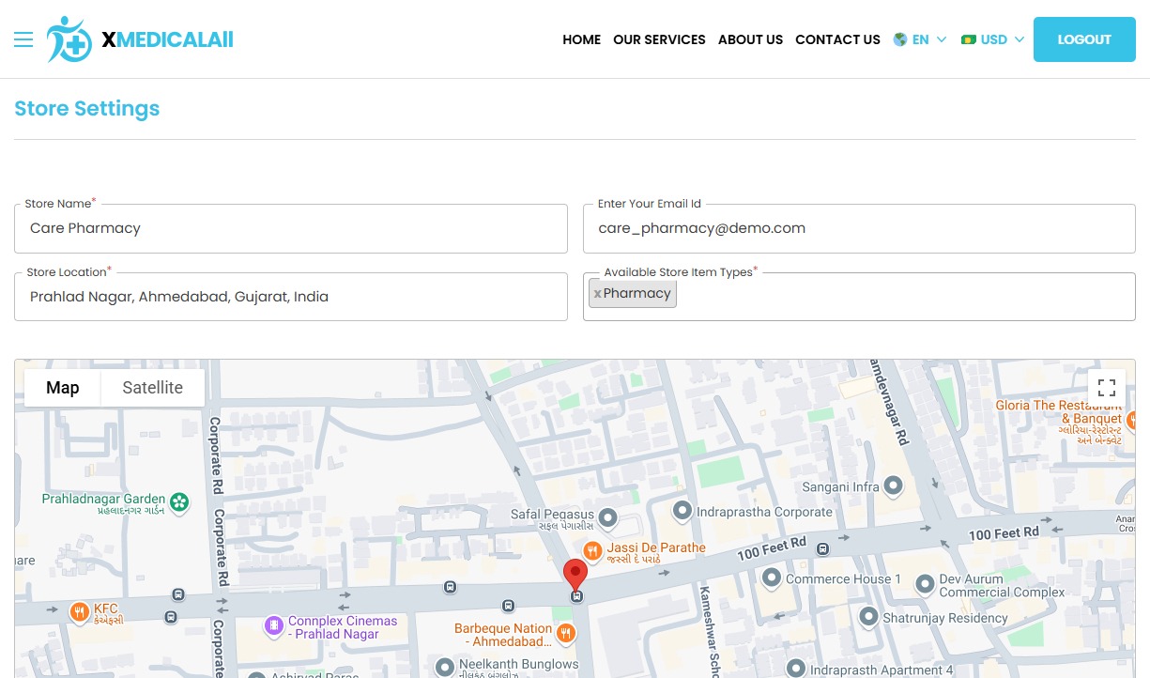Screen dimensions: 1150x678
Task: Click the red location pin marker
Action: click(575, 575)
